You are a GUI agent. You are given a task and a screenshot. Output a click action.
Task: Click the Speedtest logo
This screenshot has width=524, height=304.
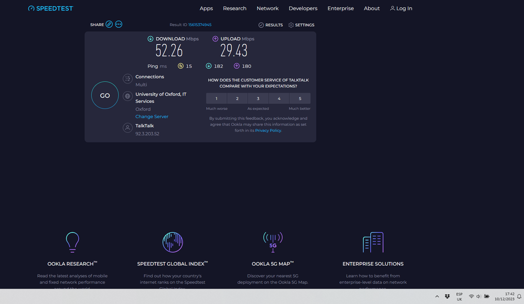coord(50,8)
